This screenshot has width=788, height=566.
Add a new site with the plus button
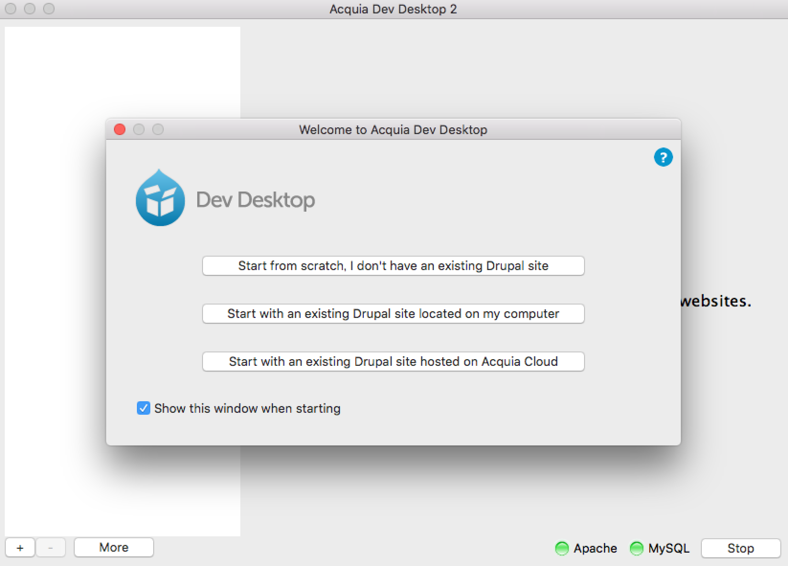click(20, 548)
